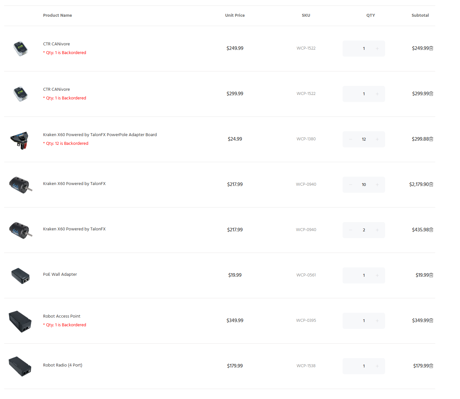Delete the PowerPole Adapter Board row
The image size is (460, 399).
(x=431, y=139)
